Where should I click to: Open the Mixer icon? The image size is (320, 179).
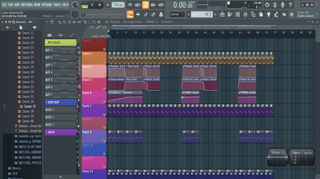(x=245, y=15)
